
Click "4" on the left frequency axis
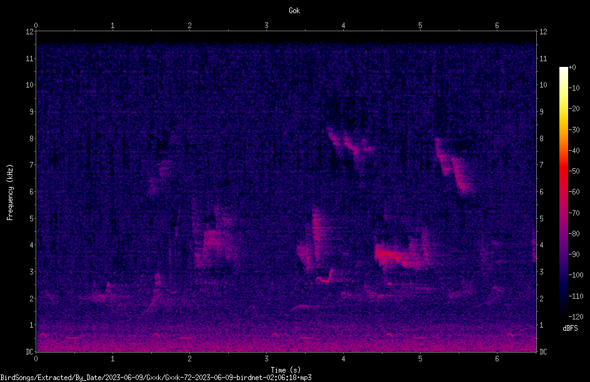tap(31, 245)
